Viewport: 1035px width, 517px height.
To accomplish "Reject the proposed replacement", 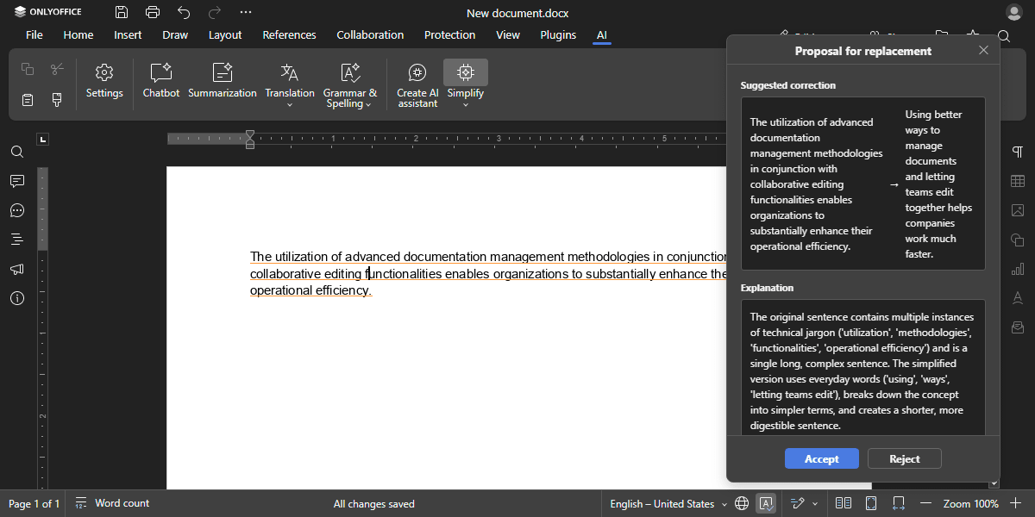I will 904,458.
